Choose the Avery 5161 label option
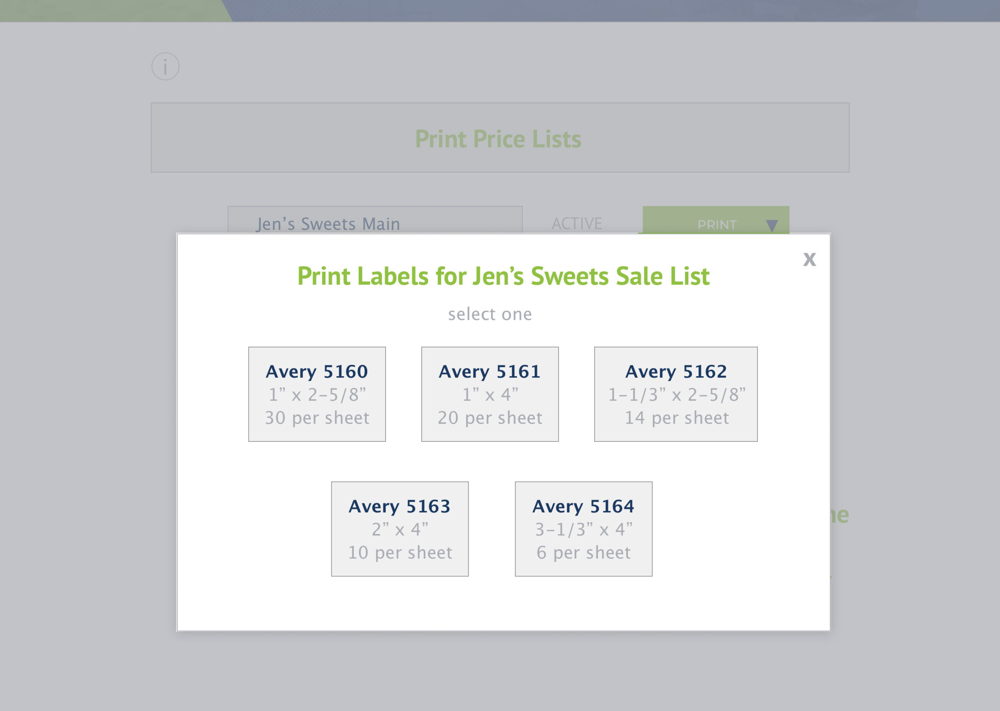The width and height of the screenshot is (1000, 711). click(x=490, y=394)
